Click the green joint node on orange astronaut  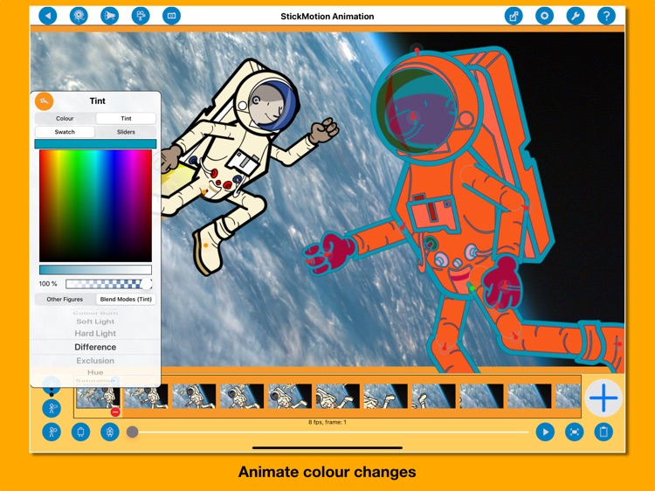pos(472,288)
